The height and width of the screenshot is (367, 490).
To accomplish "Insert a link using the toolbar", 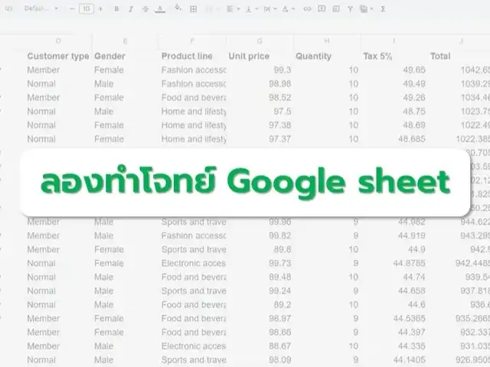I will (x=307, y=9).
